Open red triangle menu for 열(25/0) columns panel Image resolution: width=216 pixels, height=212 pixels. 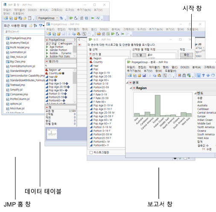coord(47,61)
